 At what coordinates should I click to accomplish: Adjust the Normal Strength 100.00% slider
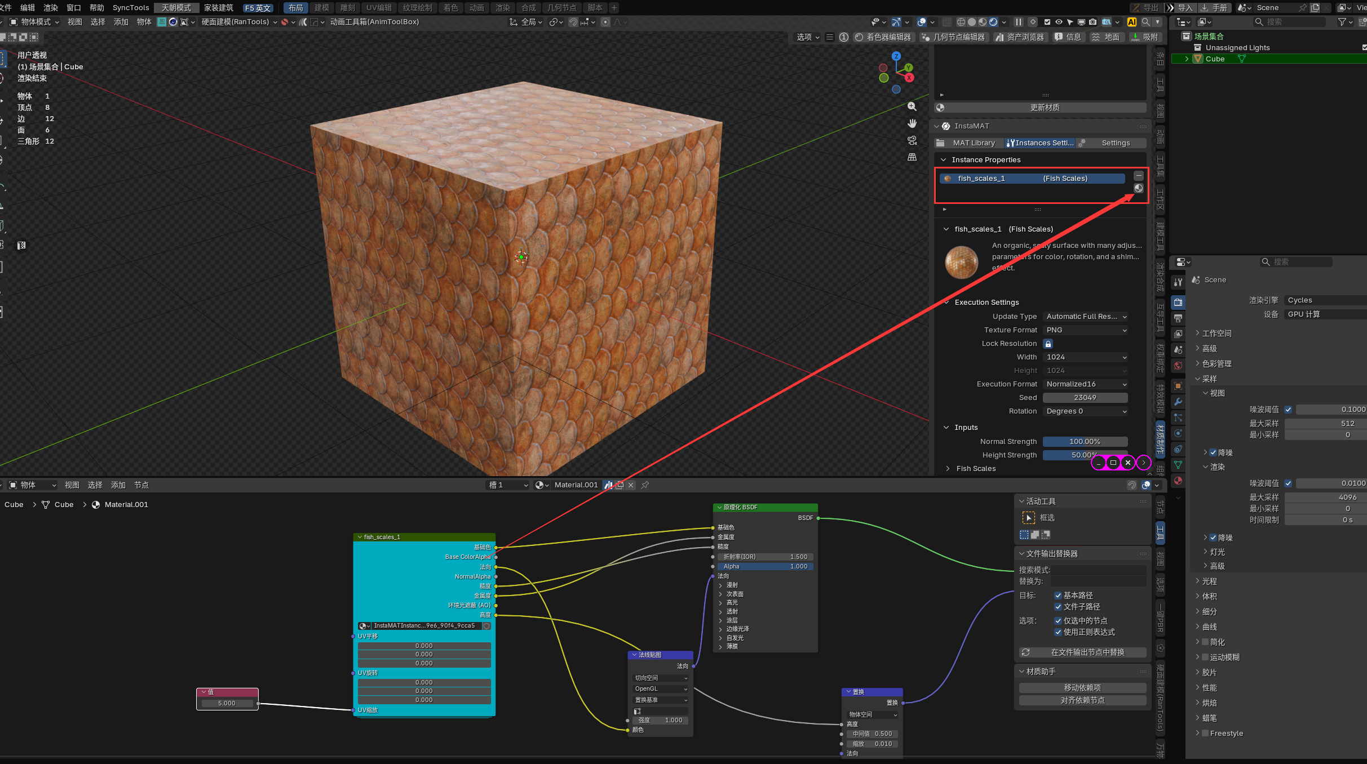pyautogui.click(x=1085, y=442)
